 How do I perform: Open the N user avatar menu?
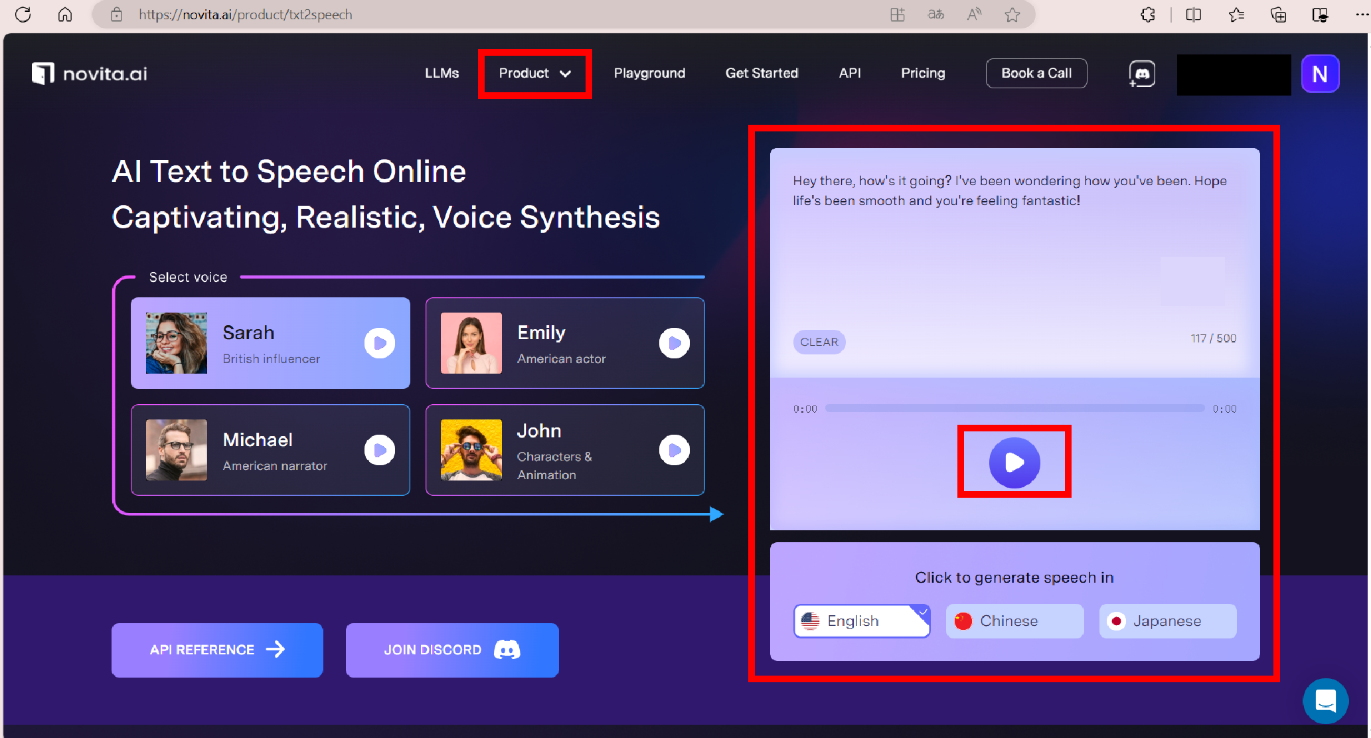point(1320,74)
